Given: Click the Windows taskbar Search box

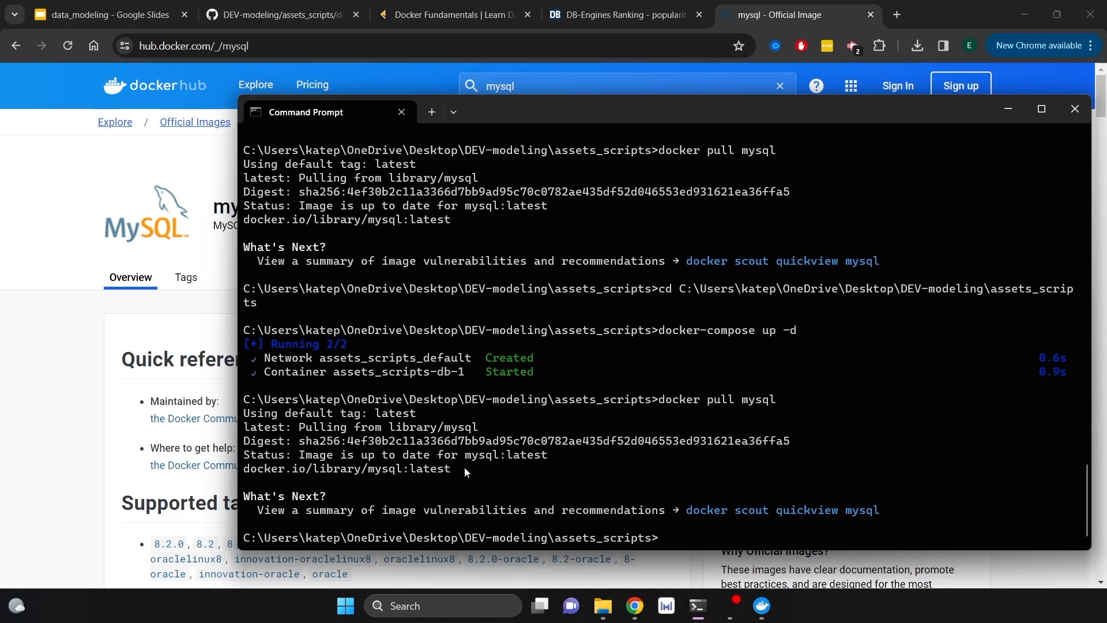Looking at the screenshot, I should (443, 606).
